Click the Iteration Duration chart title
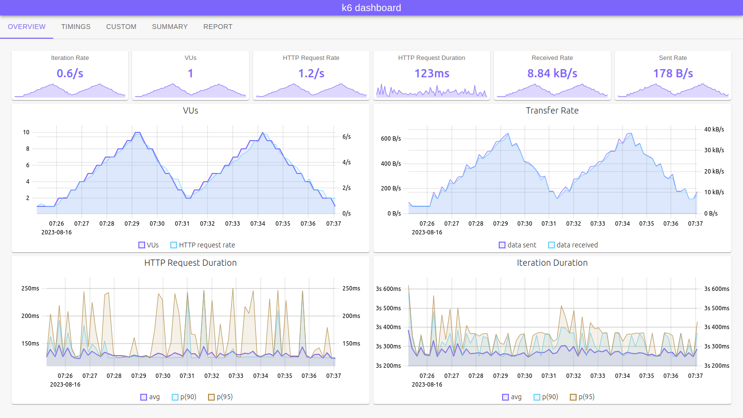This screenshot has height=418, width=743. (x=552, y=263)
